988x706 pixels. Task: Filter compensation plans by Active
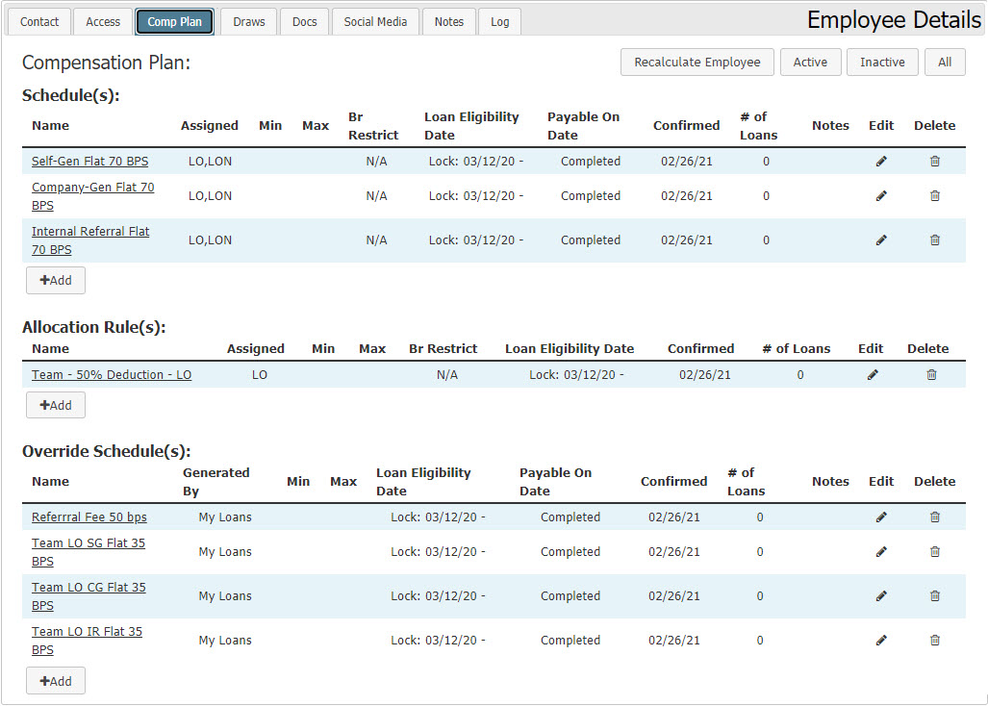point(810,63)
